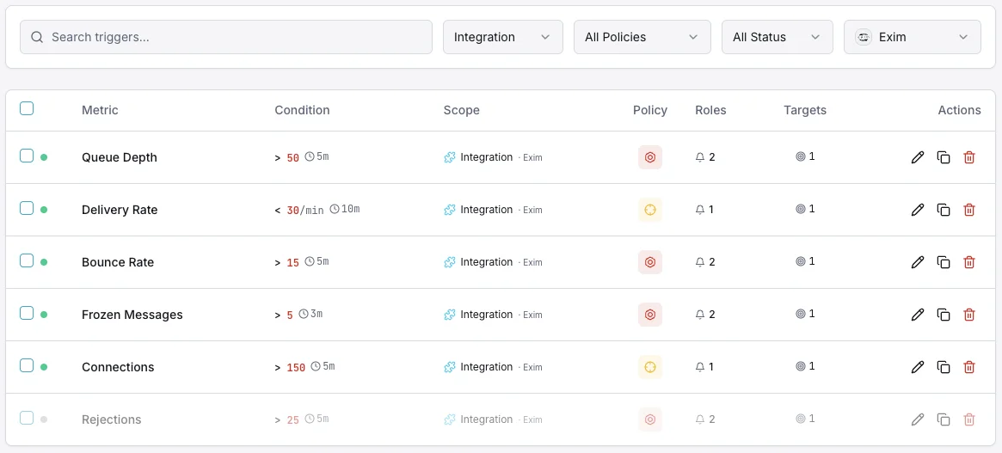The height and width of the screenshot is (453, 1002).
Task: Click the Rejections metric name
Action: click(111, 419)
